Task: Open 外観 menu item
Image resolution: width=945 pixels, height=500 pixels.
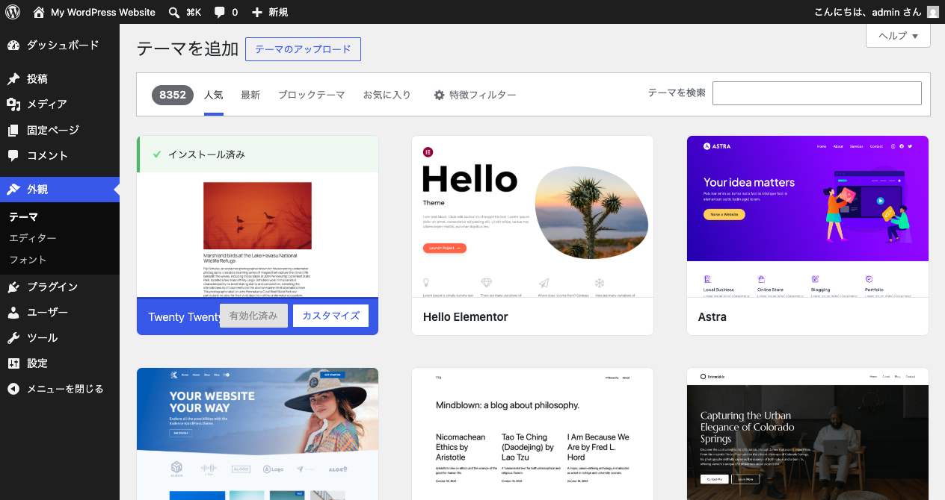Action: click(x=60, y=190)
